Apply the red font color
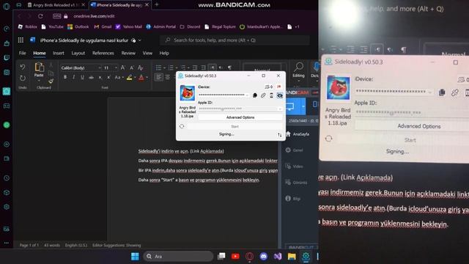Image resolution: width=469 pixels, height=264 pixels. point(141,78)
